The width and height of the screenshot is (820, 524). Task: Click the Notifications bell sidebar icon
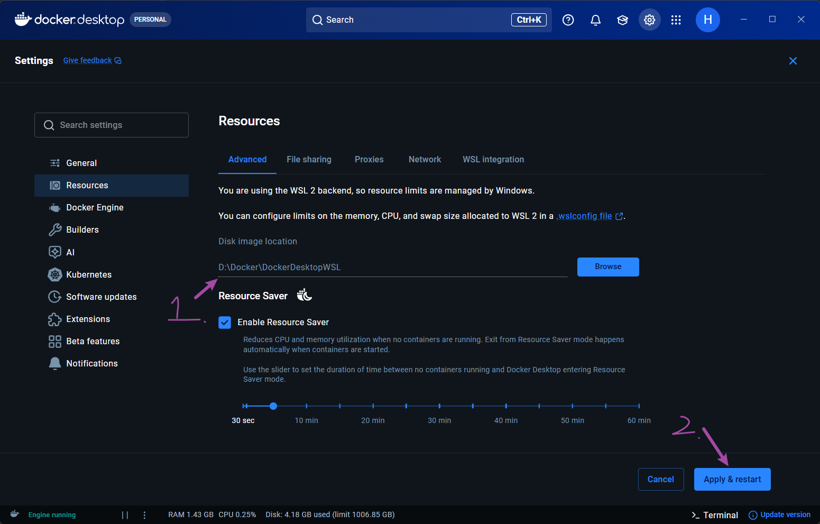(x=55, y=364)
